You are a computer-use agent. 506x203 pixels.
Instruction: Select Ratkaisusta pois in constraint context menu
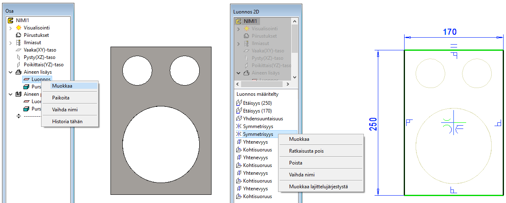pyautogui.click(x=306, y=151)
